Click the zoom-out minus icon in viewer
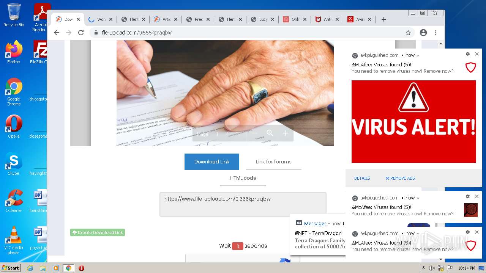The width and height of the screenshot is (486, 273). click(x=255, y=133)
